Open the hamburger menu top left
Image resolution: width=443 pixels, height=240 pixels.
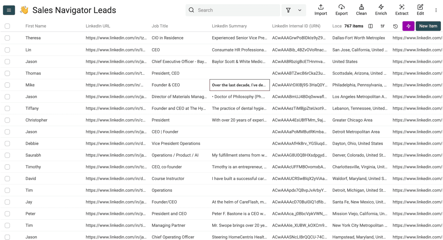click(9, 10)
